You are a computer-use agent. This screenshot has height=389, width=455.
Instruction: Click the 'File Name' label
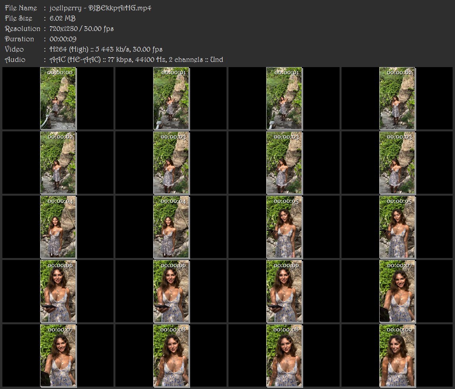[x=21, y=8]
